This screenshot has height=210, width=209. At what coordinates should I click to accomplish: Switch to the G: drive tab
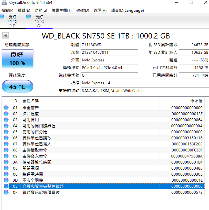39,22
